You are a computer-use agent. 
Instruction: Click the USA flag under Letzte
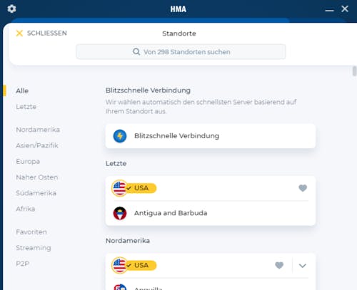coord(119,188)
